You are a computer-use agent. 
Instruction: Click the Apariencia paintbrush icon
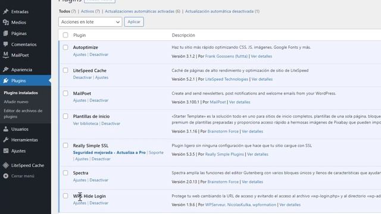click(6, 70)
